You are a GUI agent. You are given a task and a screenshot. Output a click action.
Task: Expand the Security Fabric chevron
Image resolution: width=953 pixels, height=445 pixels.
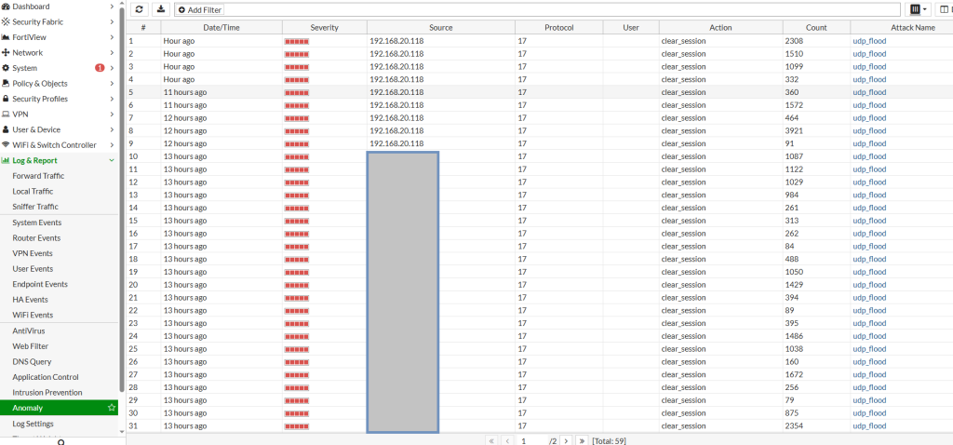point(112,22)
